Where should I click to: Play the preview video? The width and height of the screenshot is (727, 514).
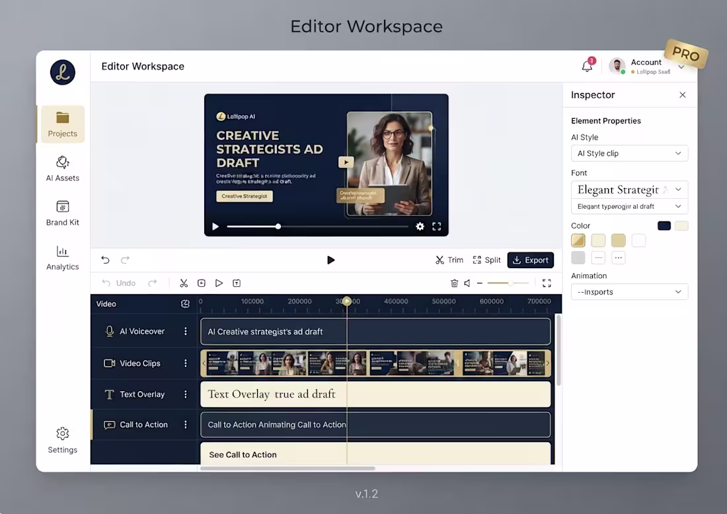215,227
